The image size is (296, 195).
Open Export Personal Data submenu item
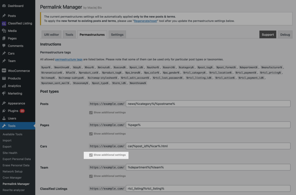coord(16,159)
